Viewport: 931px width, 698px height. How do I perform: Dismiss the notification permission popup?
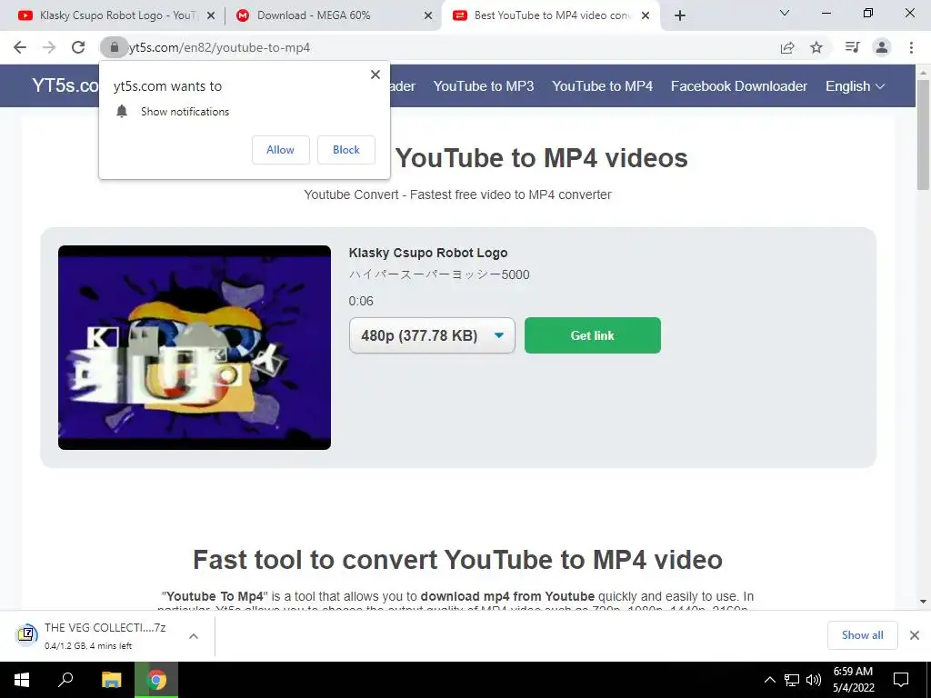pos(375,75)
